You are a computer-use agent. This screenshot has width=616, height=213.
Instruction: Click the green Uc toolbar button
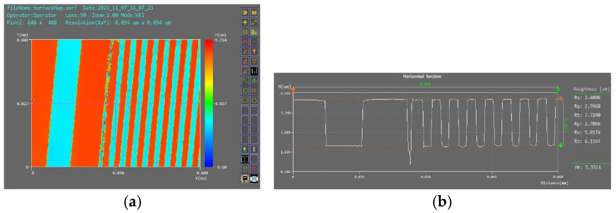tap(254, 32)
